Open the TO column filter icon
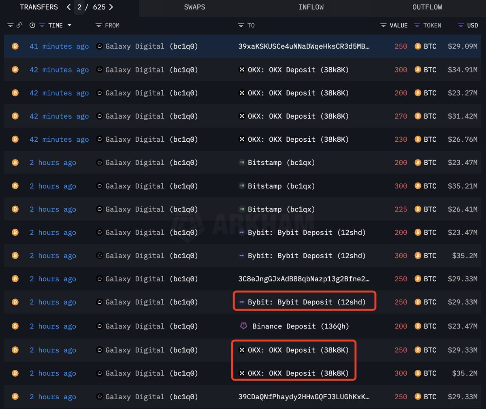This screenshot has width=486, height=409. pos(241,25)
